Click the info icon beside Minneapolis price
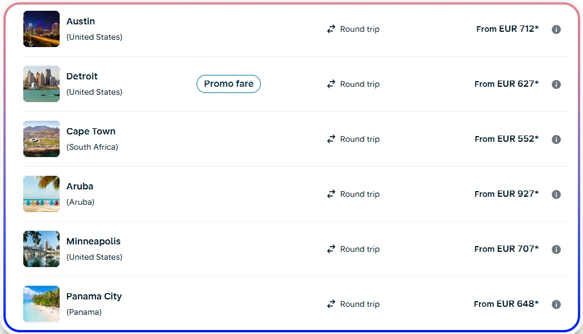The image size is (583, 334). click(x=556, y=249)
